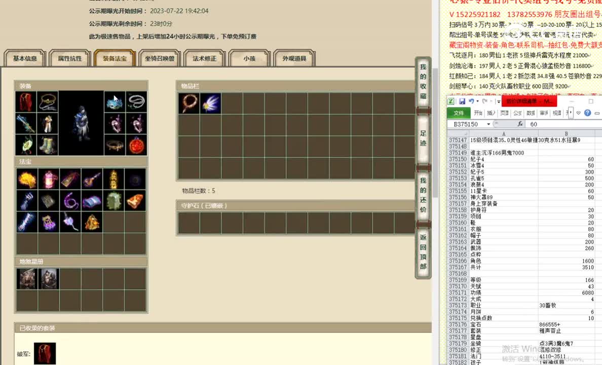Select the golden necklace in the 物品栏

pyautogui.click(x=189, y=103)
